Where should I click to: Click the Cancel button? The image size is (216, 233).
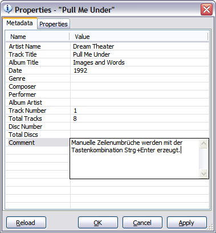point(142,223)
